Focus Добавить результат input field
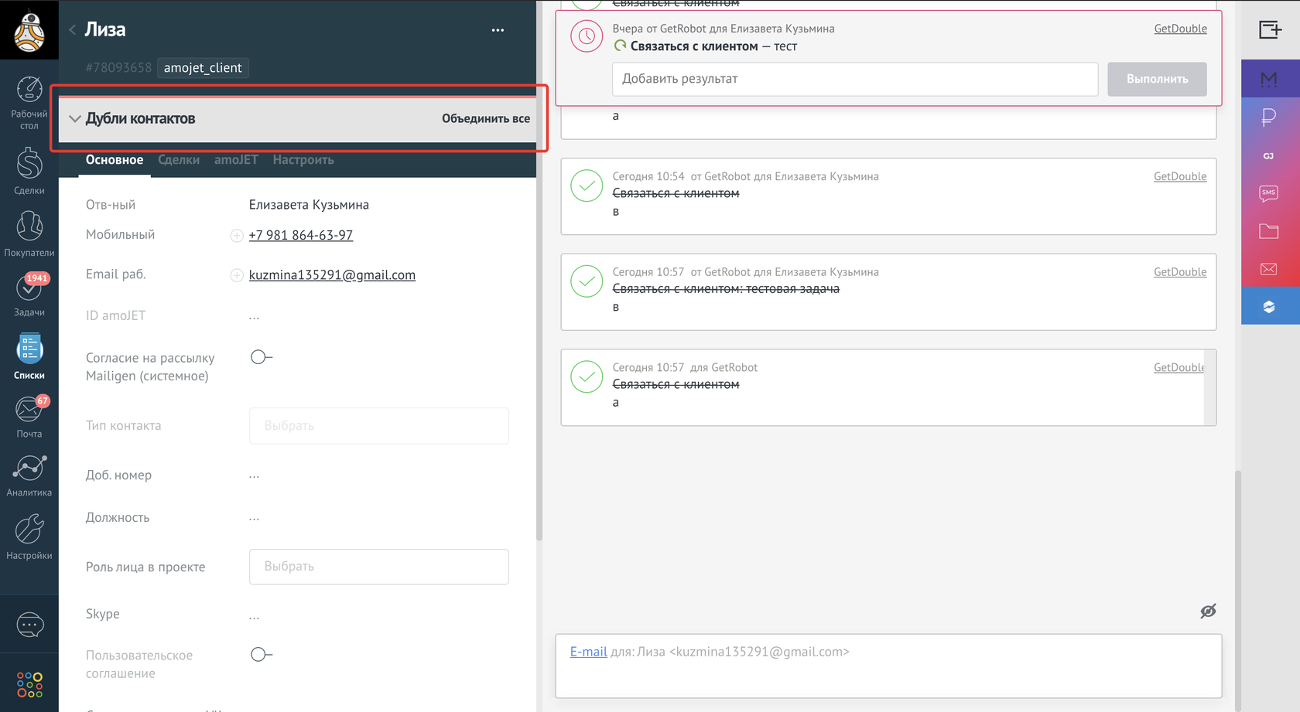Viewport: 1300px width, 712px height. (855, 79)
